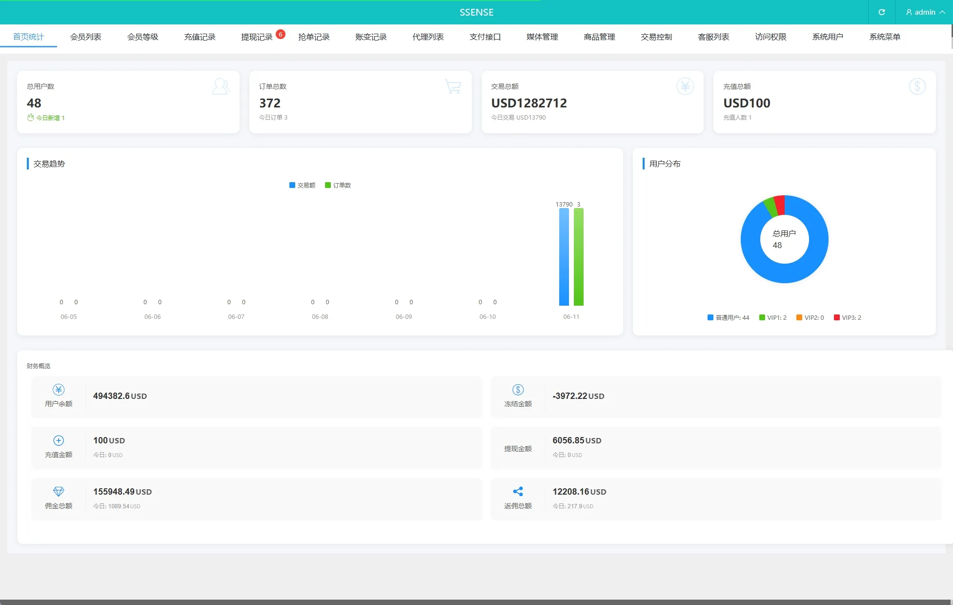Viewport: 953px width, 605px height.
Task: Open the 提现记录 tab with badge
Action: [257, 37]
